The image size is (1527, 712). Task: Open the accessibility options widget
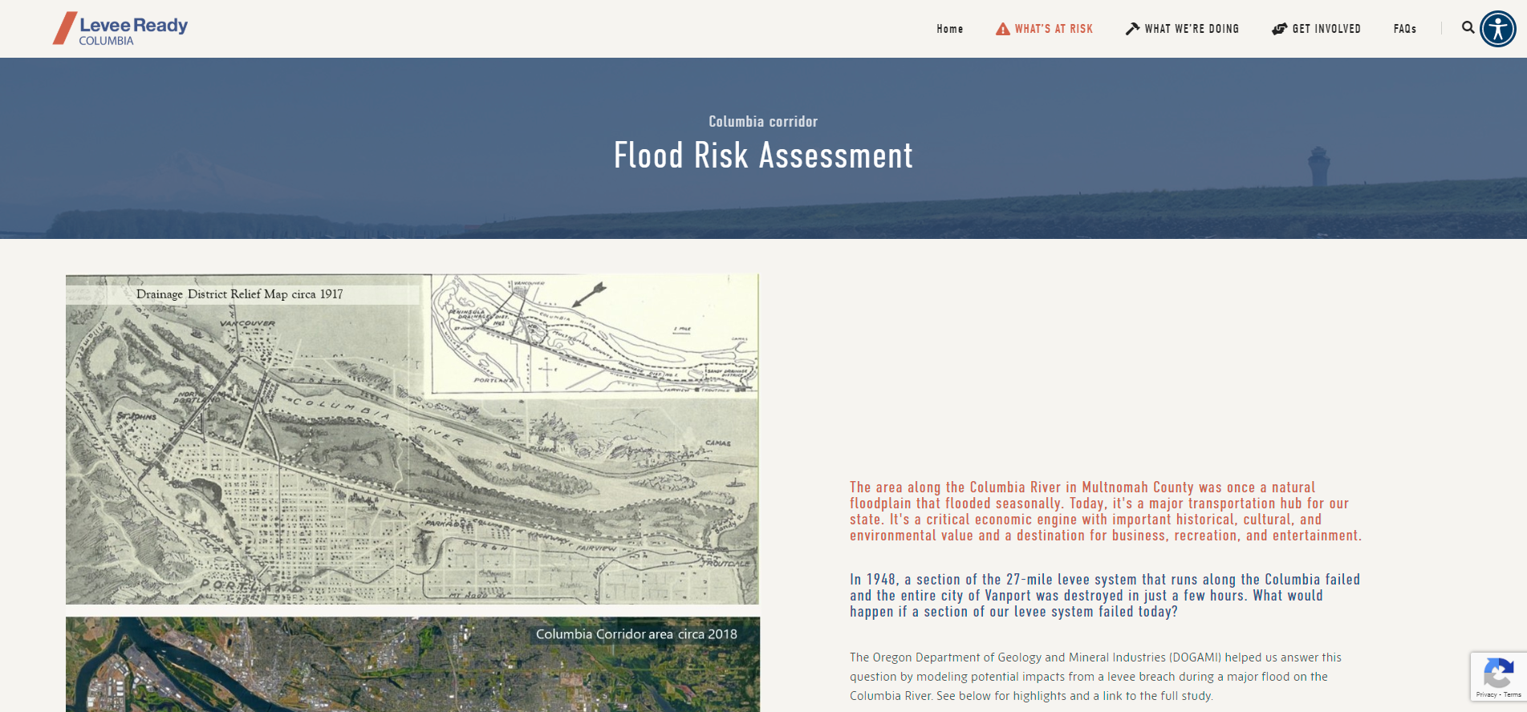(1497, 29)
